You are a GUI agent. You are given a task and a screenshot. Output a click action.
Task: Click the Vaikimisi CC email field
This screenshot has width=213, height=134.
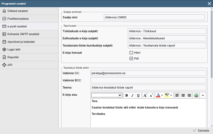click(148, 73)
